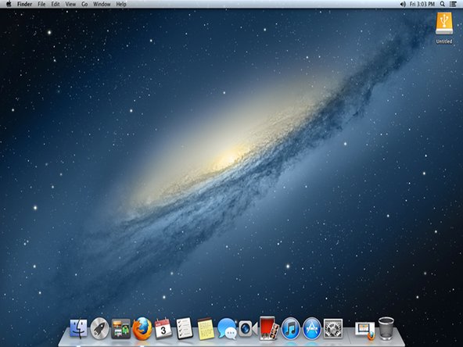
Task: Open the File menu
Action: pos(41,4)
